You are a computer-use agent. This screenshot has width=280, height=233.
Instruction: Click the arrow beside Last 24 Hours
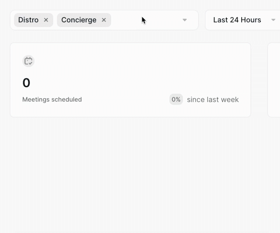(273, 20)
